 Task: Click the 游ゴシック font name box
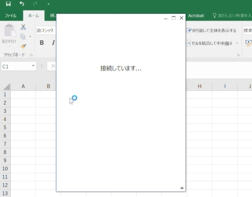[46, 30]
